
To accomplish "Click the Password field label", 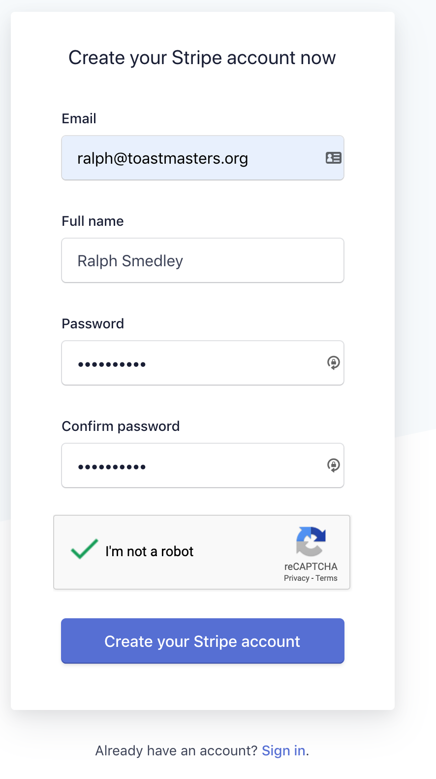I will click(x=93, y=323).
